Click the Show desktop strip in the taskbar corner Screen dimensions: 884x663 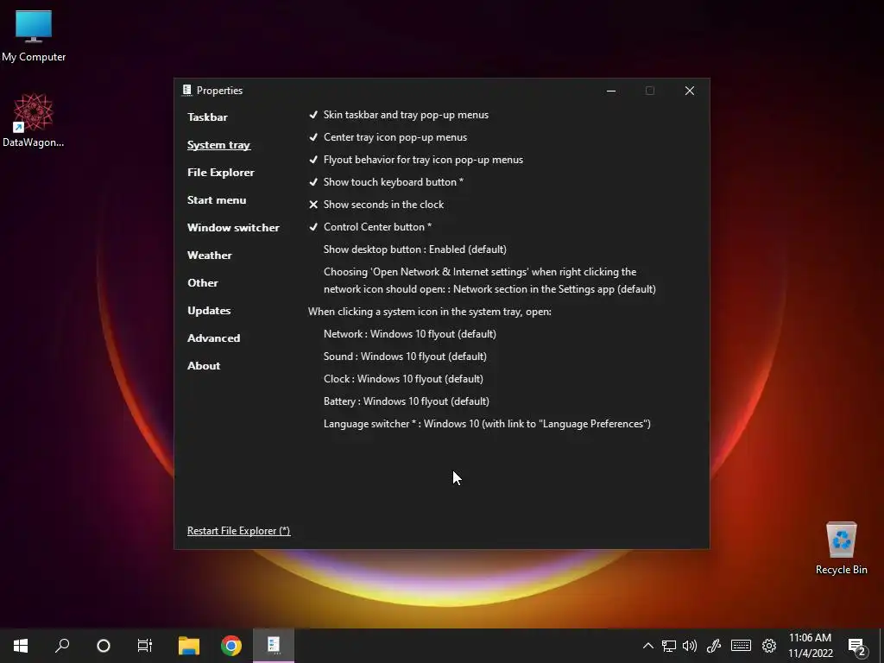pyautogui.click(x=881, y=646)
